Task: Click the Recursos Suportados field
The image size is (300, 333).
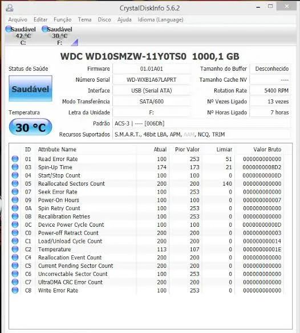Action: (202, 134)
